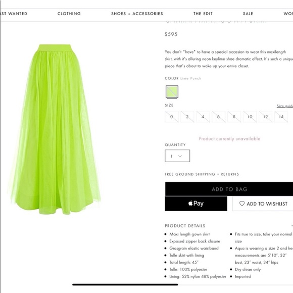Screen dimensions: 293x293
Task: Click the Add to Wishlist button
Action: point(263,204)
